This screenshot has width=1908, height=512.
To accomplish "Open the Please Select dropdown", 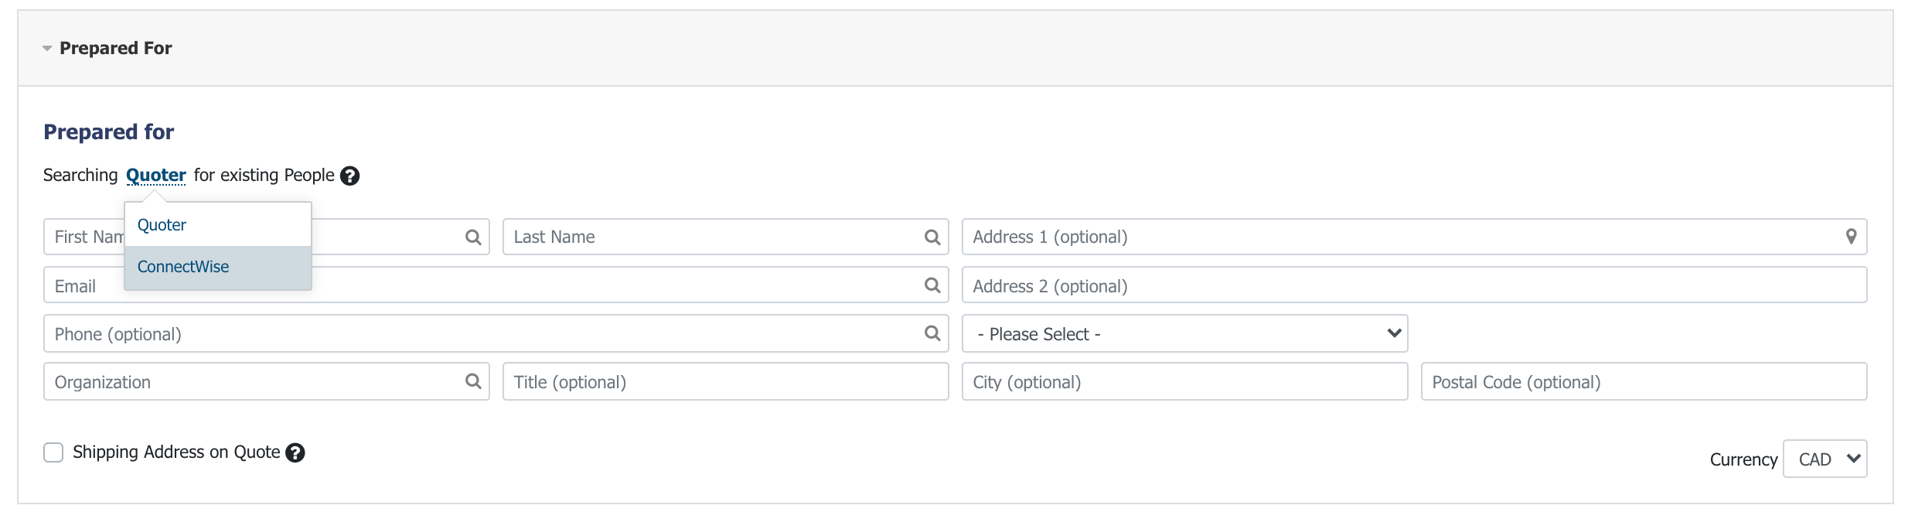I will coord(1184,333).
